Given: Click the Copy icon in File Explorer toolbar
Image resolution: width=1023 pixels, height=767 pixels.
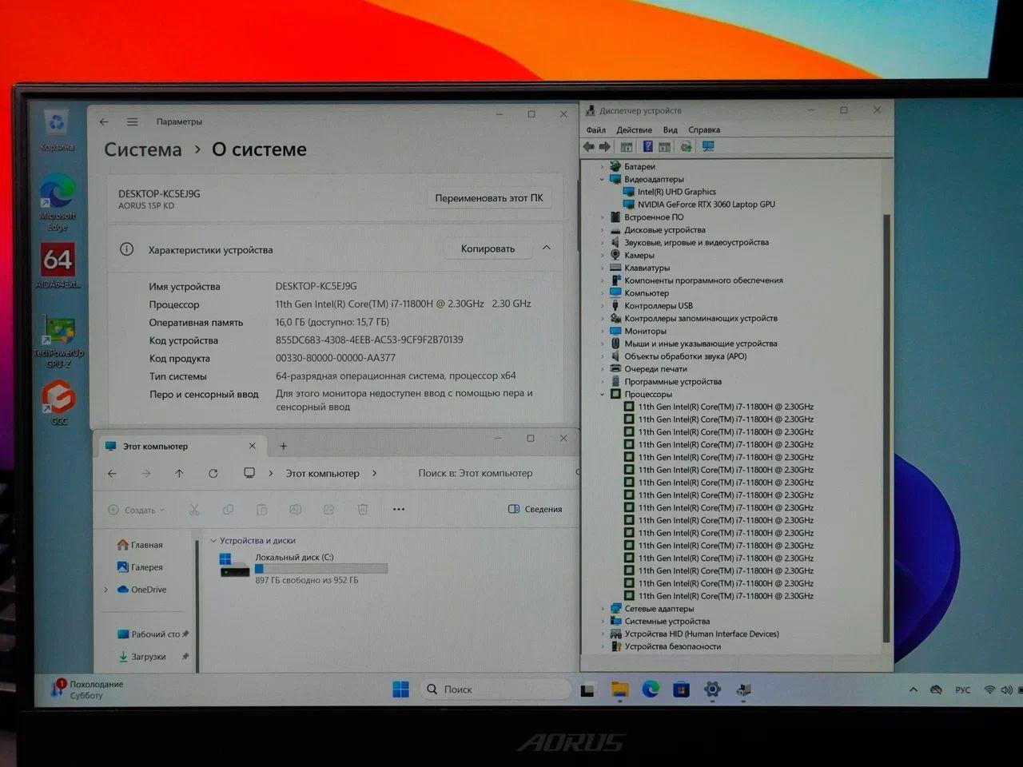Looking at the screenshot, I should point(228,509).
